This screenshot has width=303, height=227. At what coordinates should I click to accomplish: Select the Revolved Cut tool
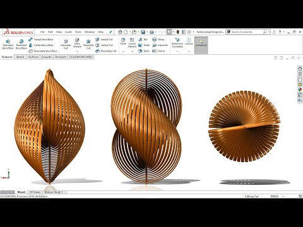pyautogui.click(x=88, y=44)
